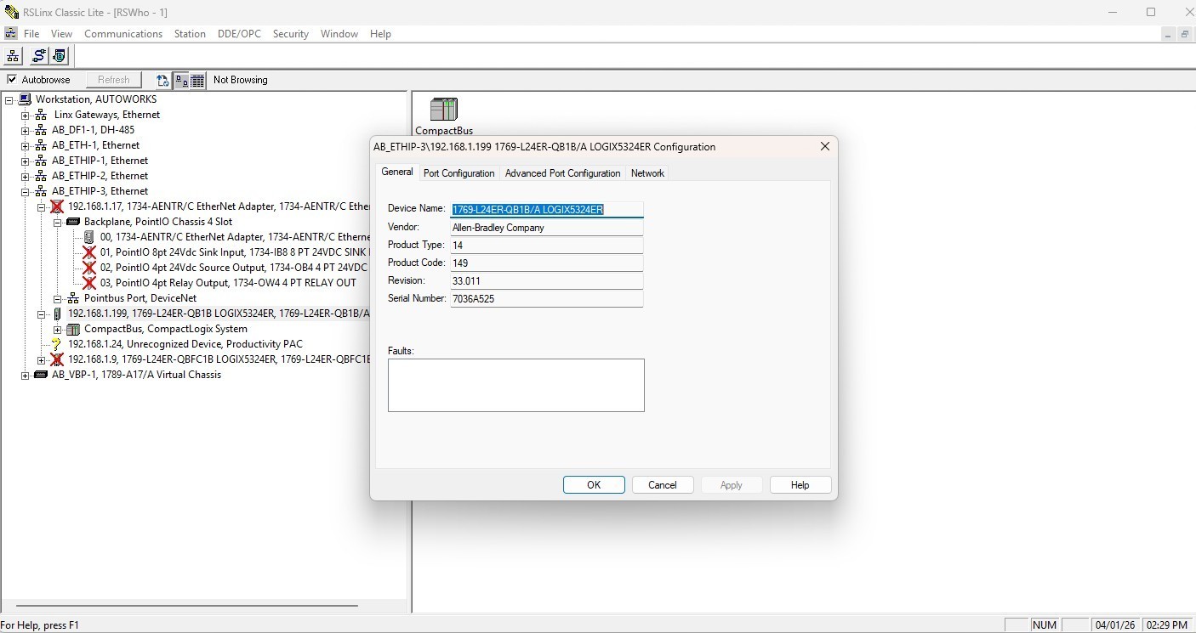Collapse the 192.168.1.17 adapter node
This screenshot has height=633, width=1196.
point(42,206)
